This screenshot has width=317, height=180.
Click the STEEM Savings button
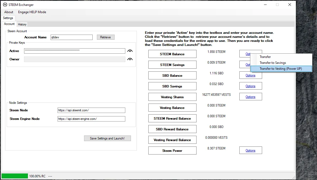pos(172,65)
